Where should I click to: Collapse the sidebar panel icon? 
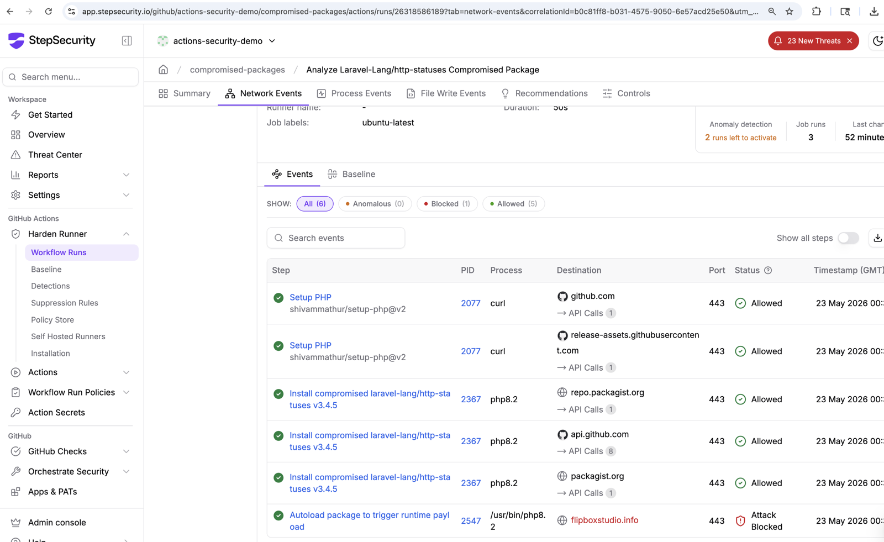point(127,41)
